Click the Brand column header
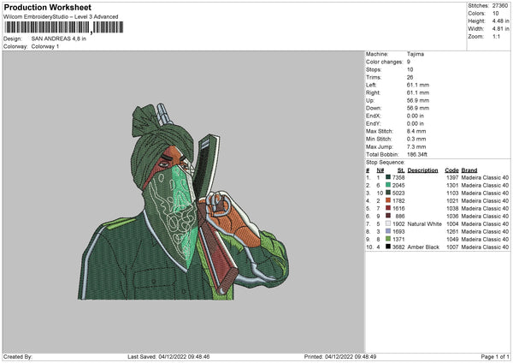The image size is (513, 363). (469, 170)
